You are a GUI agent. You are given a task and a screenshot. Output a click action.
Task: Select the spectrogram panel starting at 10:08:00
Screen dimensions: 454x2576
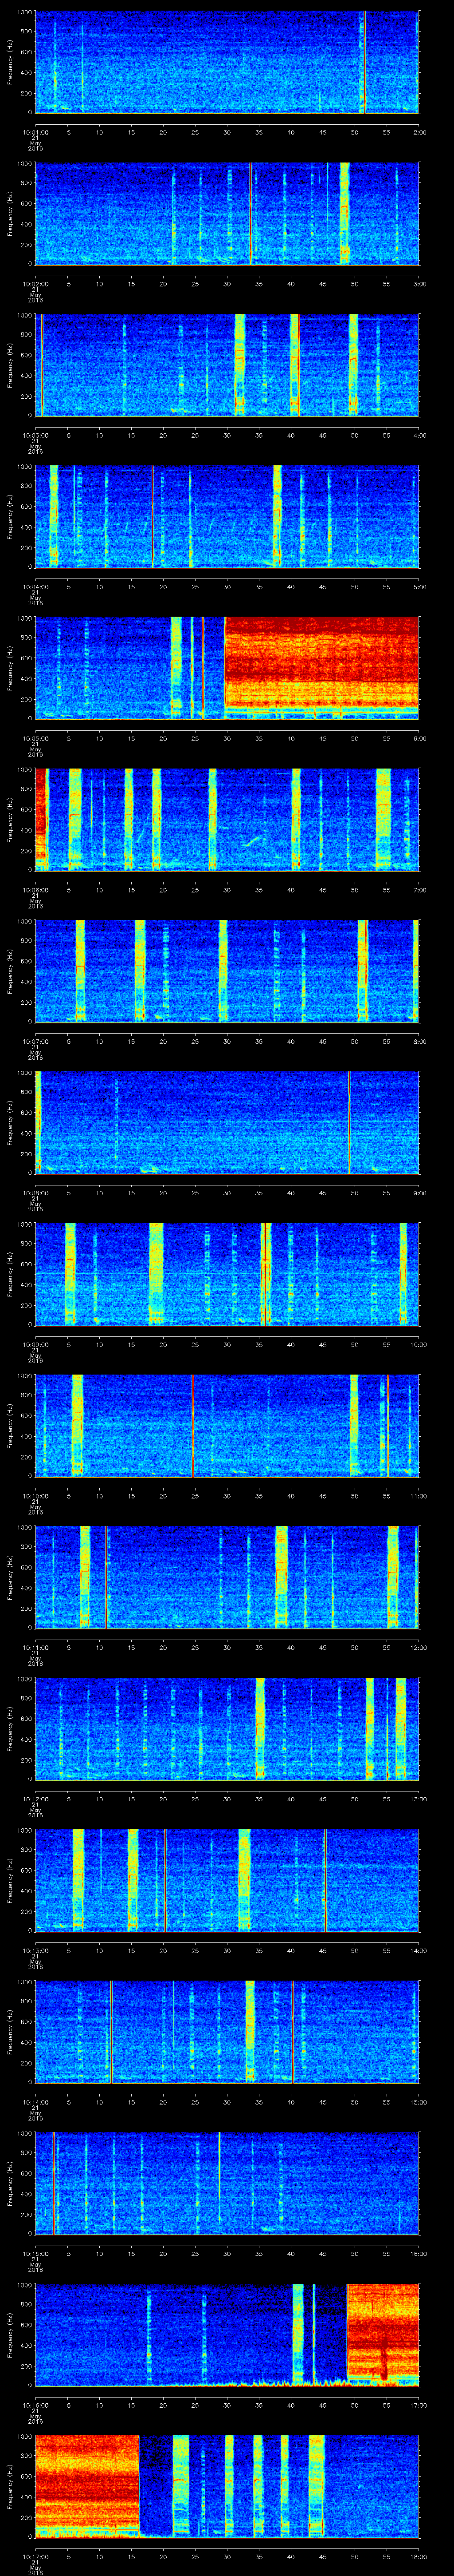227,1122
